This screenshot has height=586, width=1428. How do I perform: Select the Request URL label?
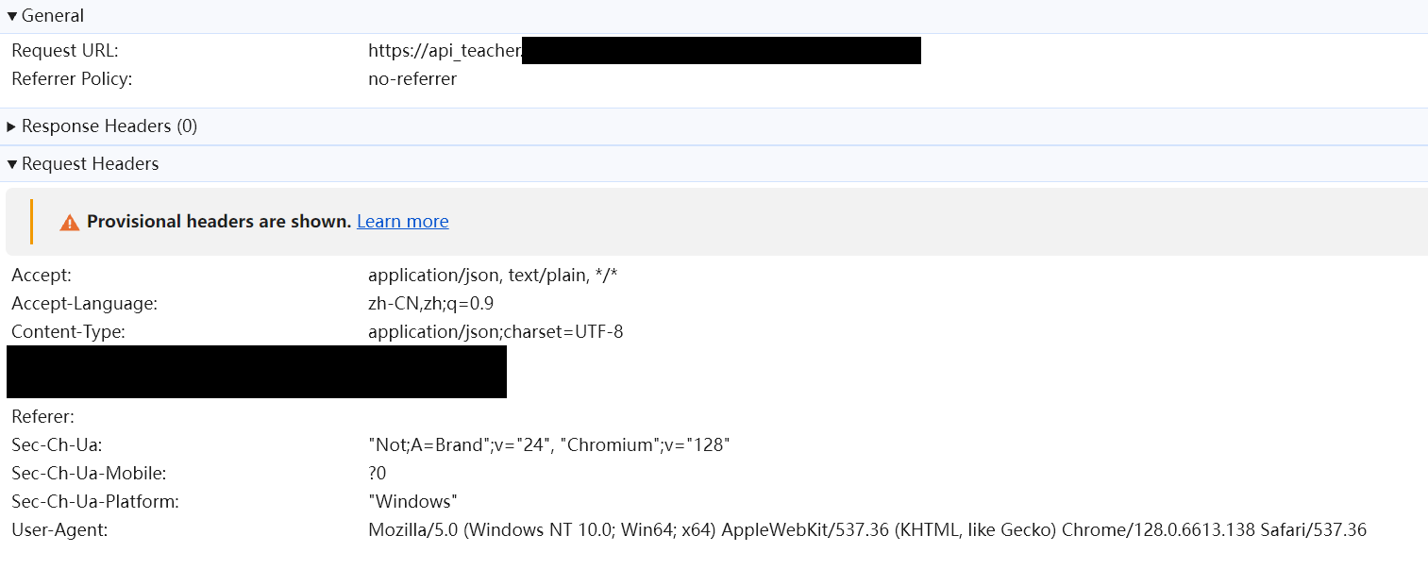(65, 51)
